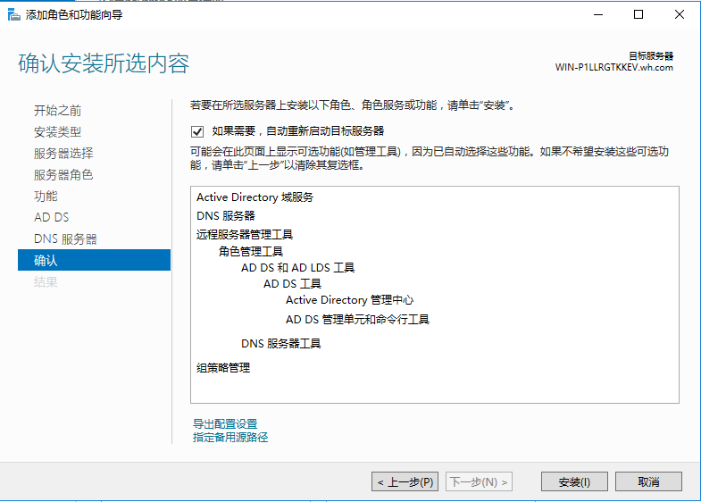Cancel the wizard with 取消 button
This screenshot has height=502, width=701.
click(x=648, y=481)
